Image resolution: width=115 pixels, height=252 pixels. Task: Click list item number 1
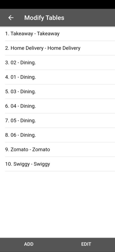point(57,33)
